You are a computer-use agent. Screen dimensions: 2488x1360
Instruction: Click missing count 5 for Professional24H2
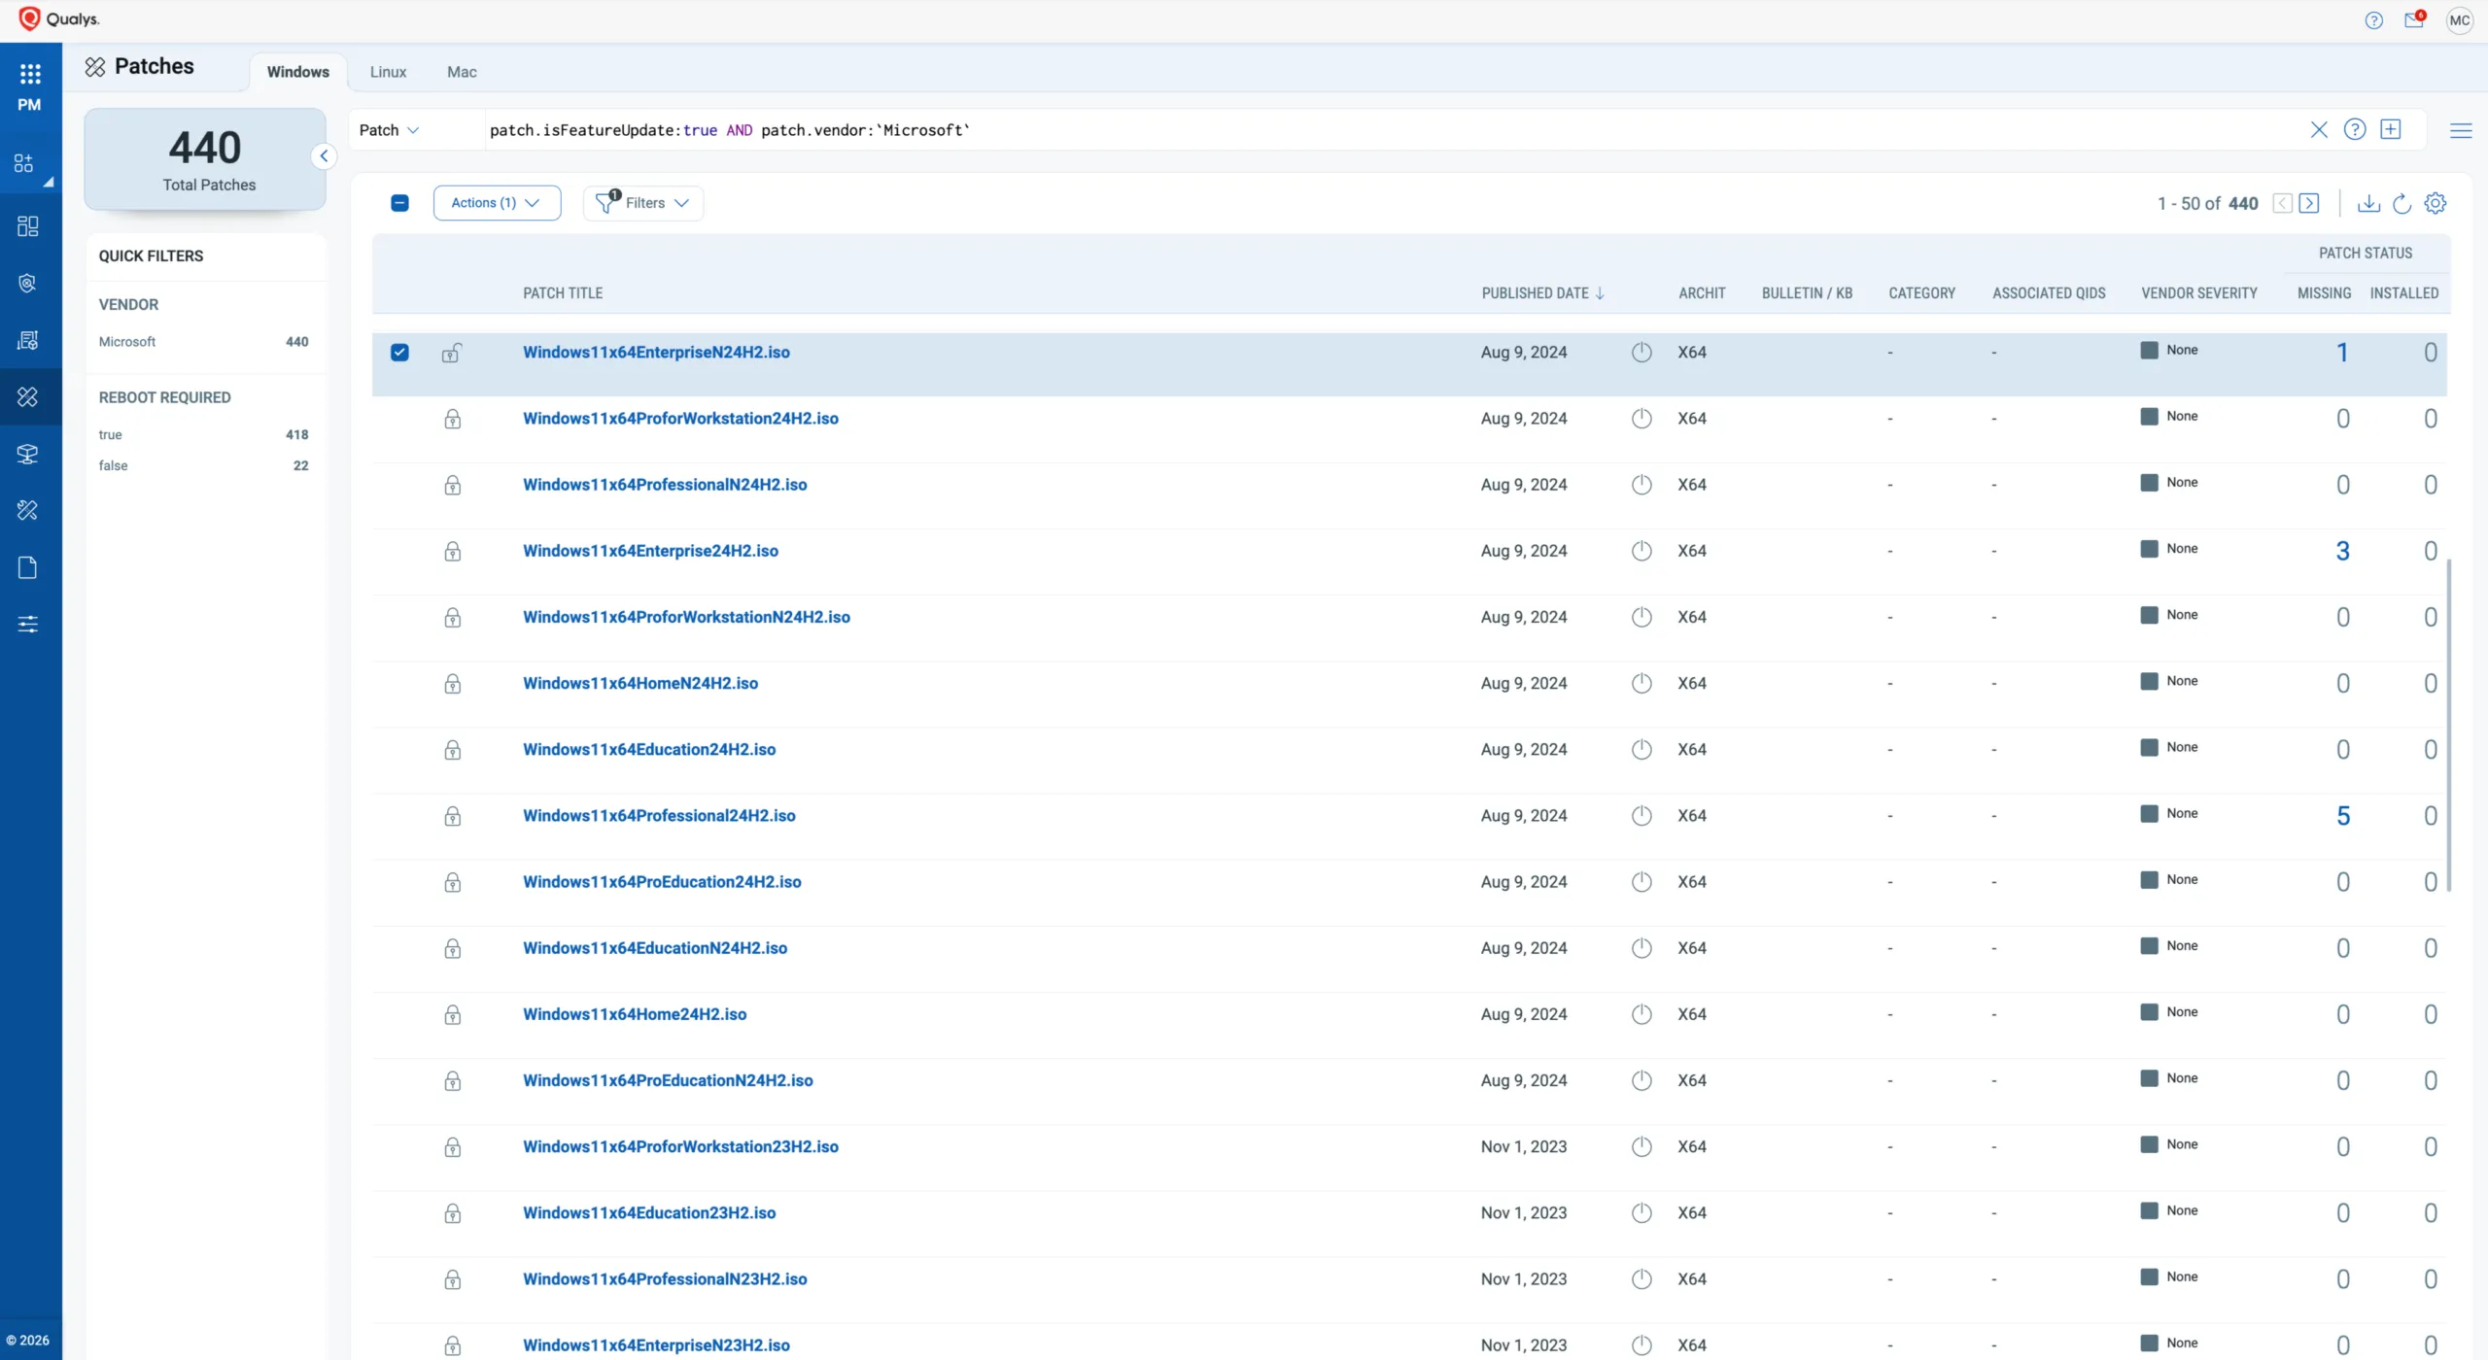pos(2342,817)
